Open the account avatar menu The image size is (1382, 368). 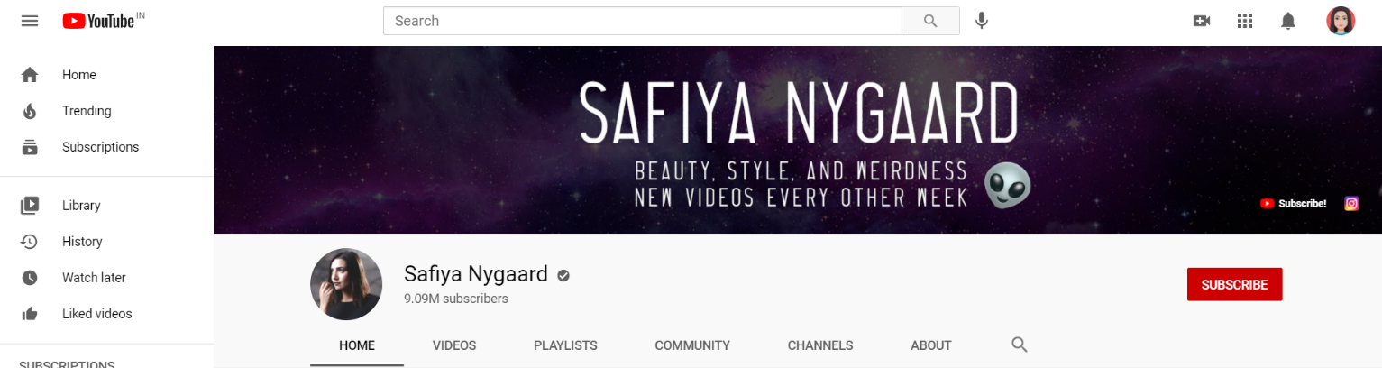click(x=1341, y=21)
